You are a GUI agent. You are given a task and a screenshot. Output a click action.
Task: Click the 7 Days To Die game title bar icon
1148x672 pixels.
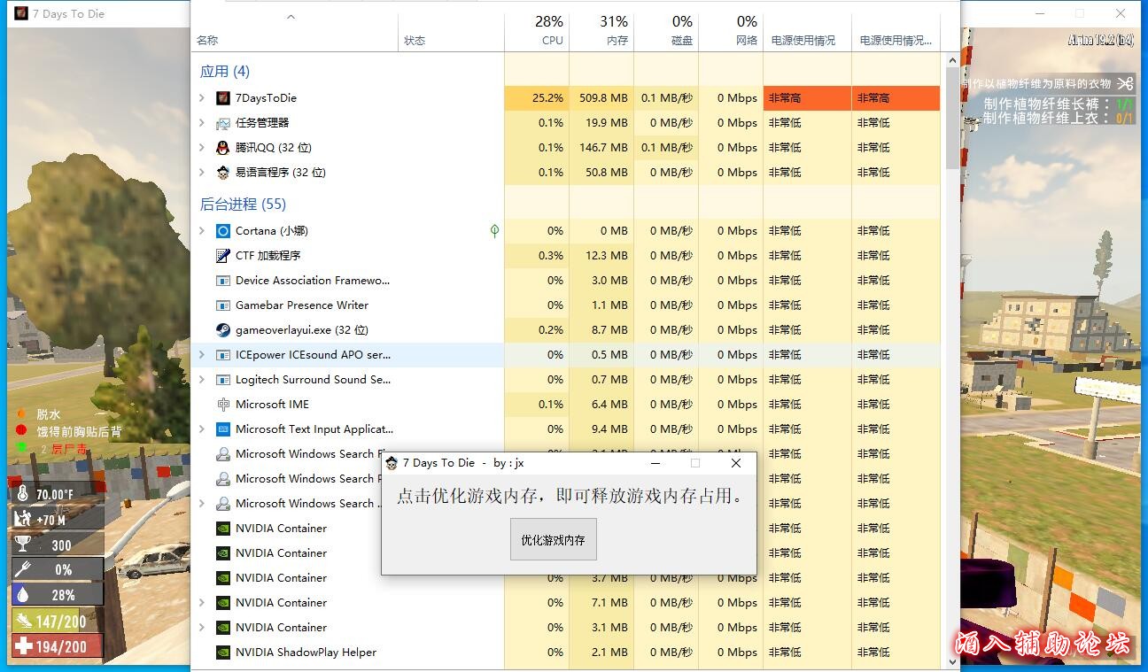coord(21,14)
